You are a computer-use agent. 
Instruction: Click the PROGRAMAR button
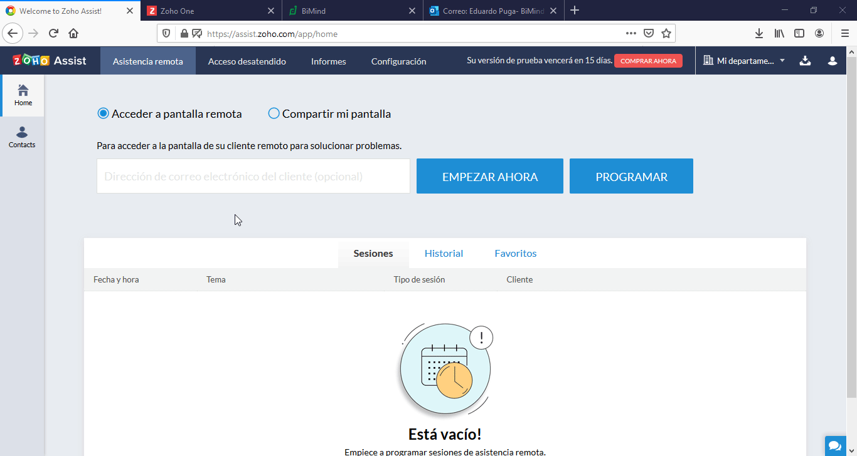631,176
